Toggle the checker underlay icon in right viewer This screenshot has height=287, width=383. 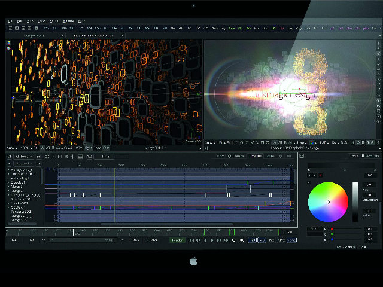tap(363, 142)
